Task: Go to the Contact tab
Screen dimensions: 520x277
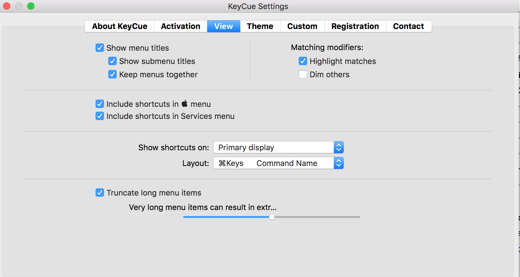Action: [x=409, y=26]
